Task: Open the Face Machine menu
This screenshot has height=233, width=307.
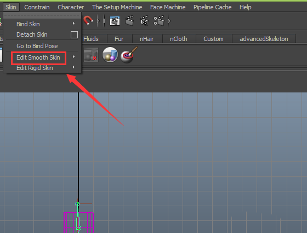Action: (168, 7)
